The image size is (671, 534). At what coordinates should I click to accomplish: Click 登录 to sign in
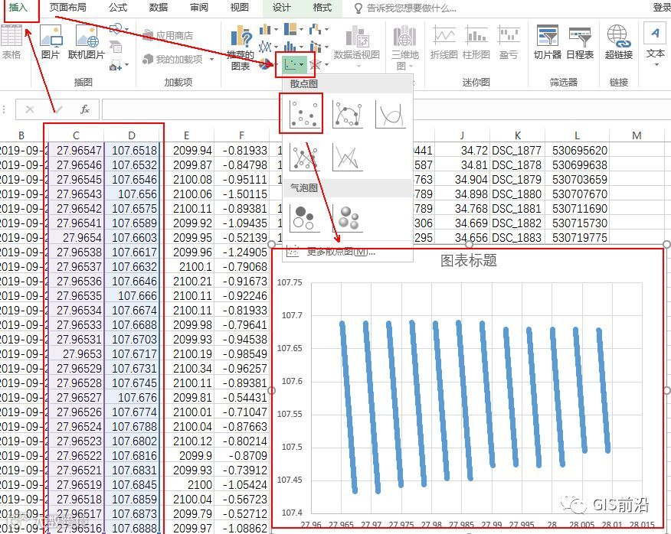click(x=662, y=8)
